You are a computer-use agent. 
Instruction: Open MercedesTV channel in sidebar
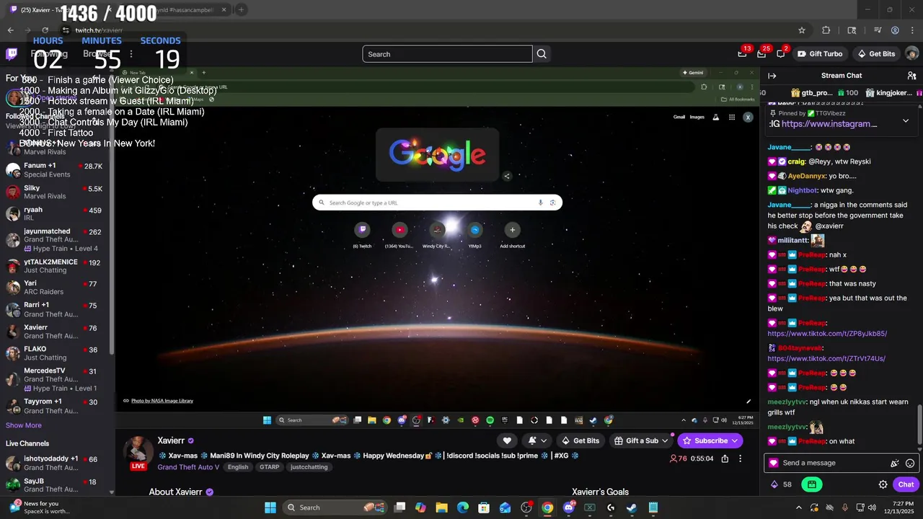(56, 379)
